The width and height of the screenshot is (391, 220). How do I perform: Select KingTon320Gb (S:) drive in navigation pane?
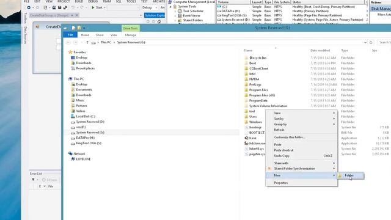point(89,143)
